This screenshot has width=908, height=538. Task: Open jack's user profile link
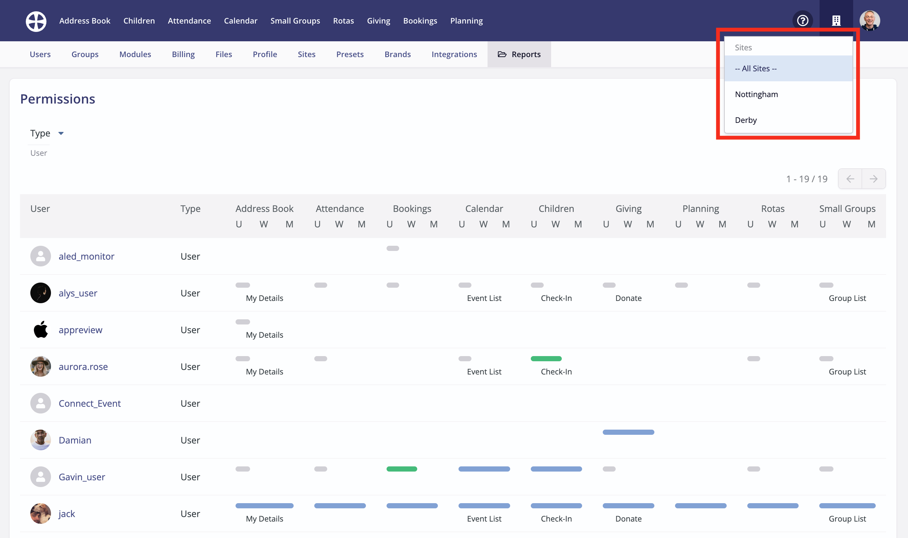[67, 513]
